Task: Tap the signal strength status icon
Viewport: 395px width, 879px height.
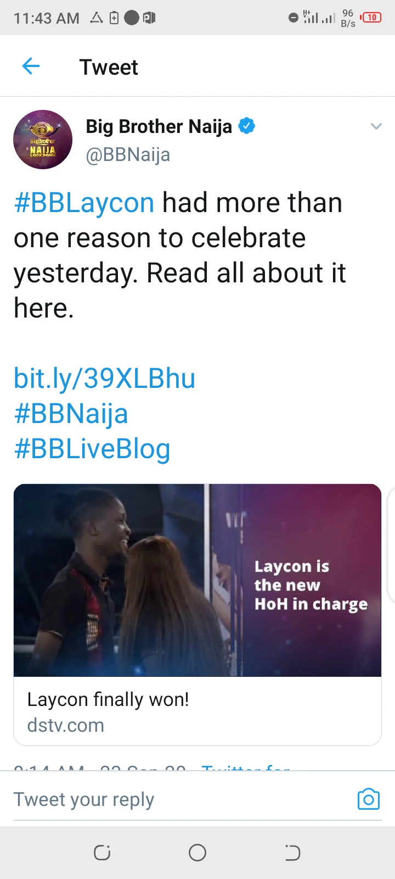Action: click(x=319, y=18)
